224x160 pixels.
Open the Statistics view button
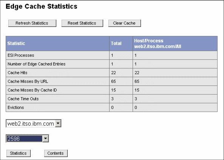pyautogui.click(x=19, y=153)
